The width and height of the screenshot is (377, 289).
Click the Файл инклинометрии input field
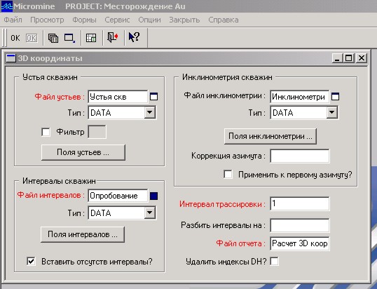[300, 97]
